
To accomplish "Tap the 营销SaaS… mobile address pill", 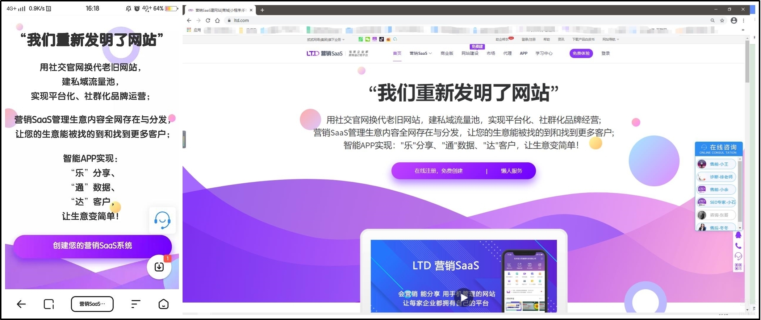I will click(92, 304).
